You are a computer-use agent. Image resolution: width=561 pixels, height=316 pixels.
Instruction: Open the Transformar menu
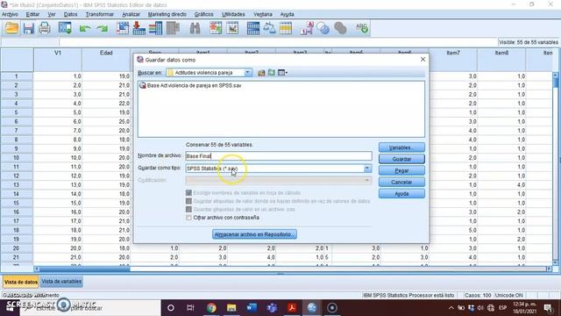99,14
